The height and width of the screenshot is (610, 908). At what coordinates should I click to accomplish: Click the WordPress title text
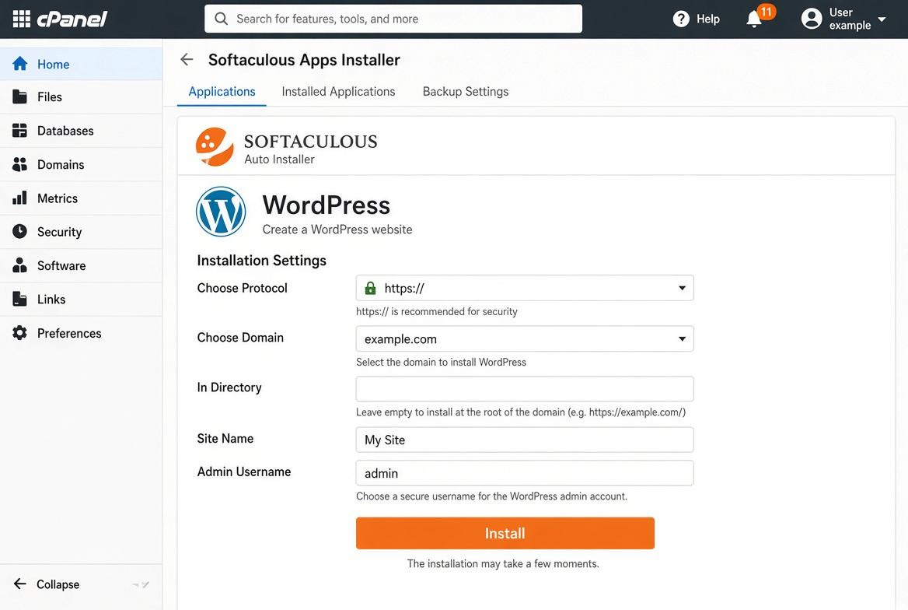[x=326, y=205]
